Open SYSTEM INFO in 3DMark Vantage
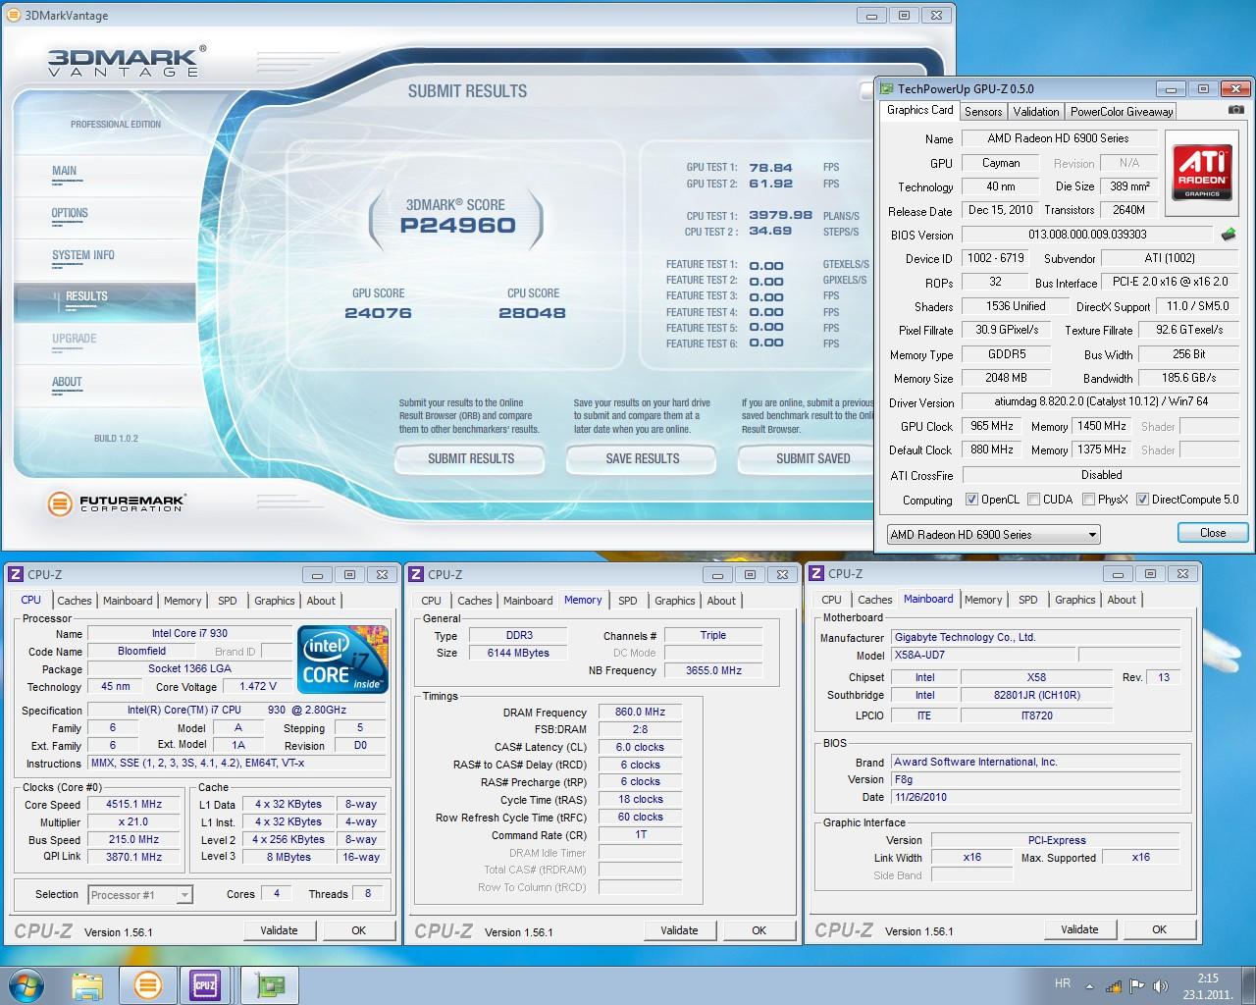Viewport: 1256px width, 1005px height. pos(83,255)
